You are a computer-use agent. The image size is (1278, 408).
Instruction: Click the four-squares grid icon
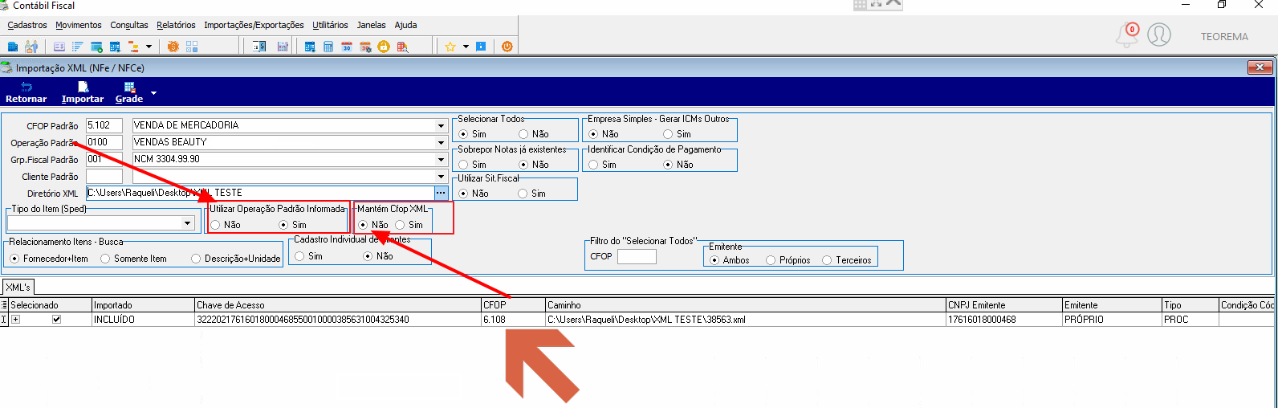click(x=192, y=47)
